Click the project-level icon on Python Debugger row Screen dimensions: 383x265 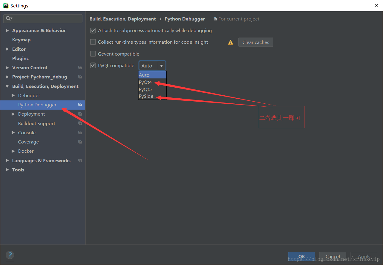(x=80, y=105)
